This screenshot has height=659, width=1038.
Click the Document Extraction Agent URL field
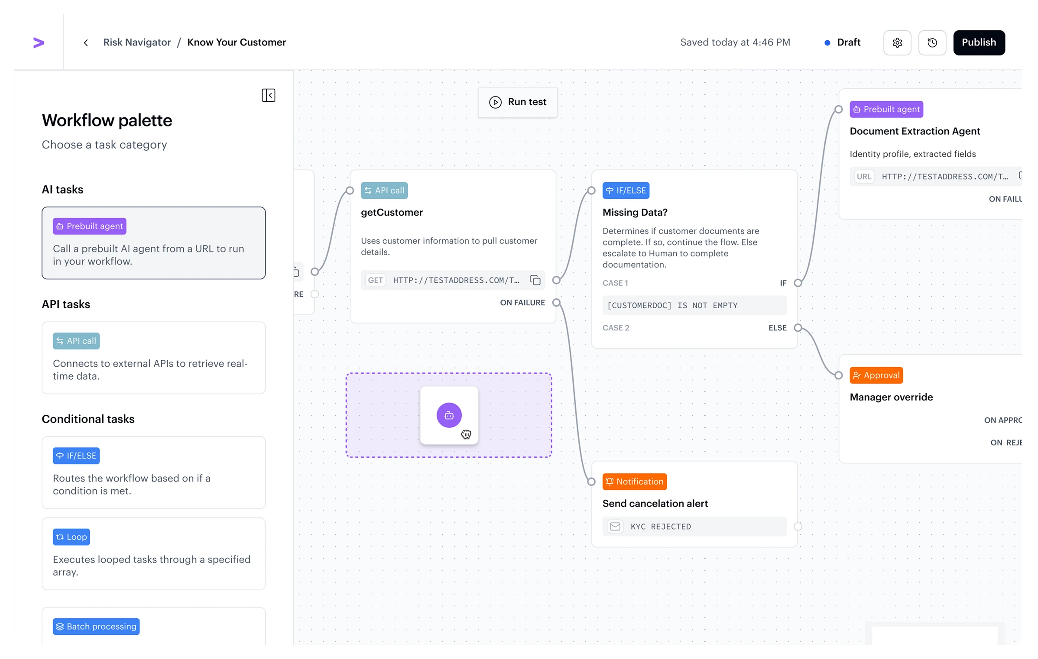point(936,177)
